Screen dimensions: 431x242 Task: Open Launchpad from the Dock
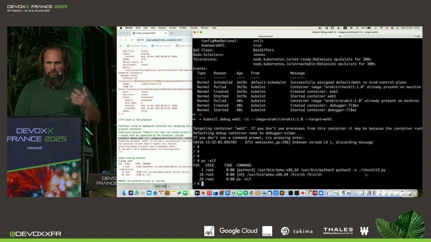pos(143,193)
